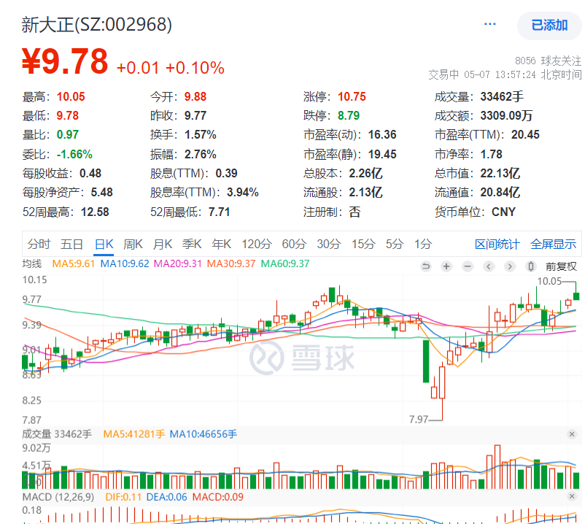This screenshot has height=524, width=585.
Task: Click the MA30:9.37 moving average label
Action: [231, 264]
